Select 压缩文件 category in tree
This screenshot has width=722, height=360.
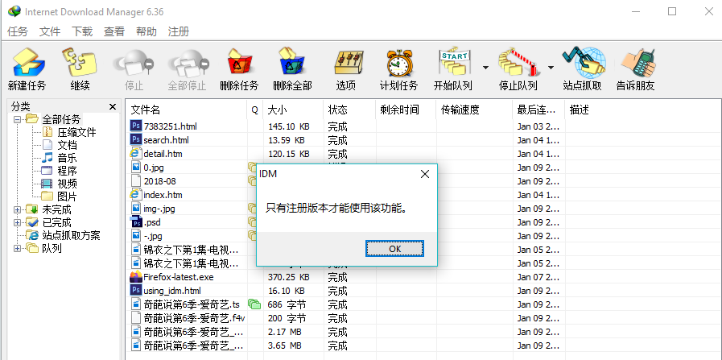77,133
